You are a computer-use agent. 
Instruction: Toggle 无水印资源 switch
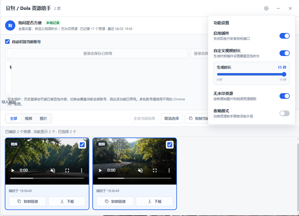(x=285, y=96)
